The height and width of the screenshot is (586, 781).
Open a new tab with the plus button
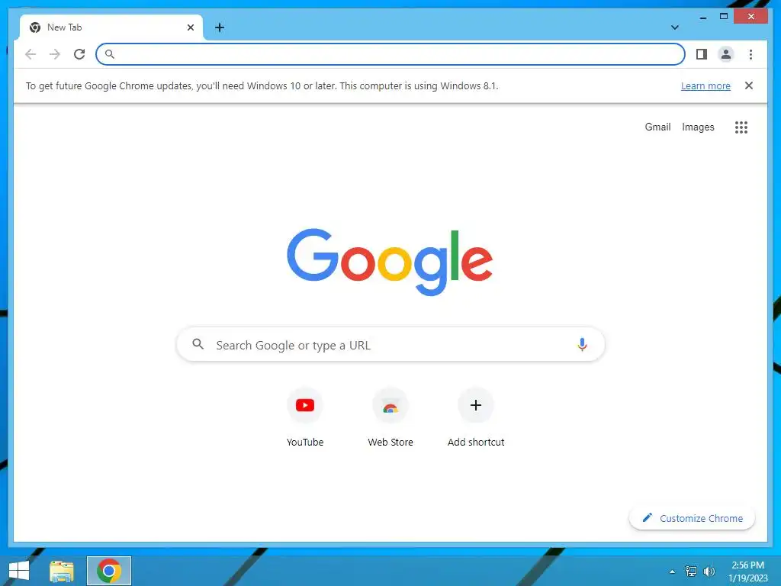point(220,27)
